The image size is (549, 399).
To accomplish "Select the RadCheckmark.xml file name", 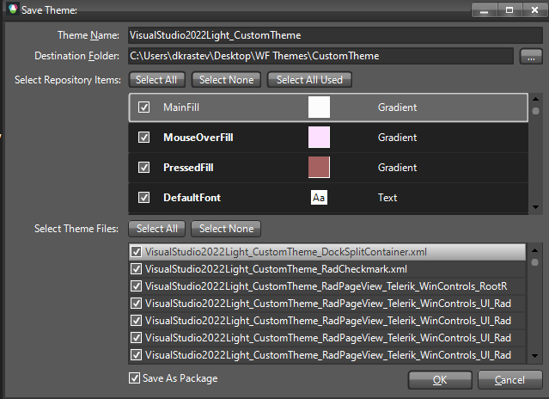I will (276, 269).
